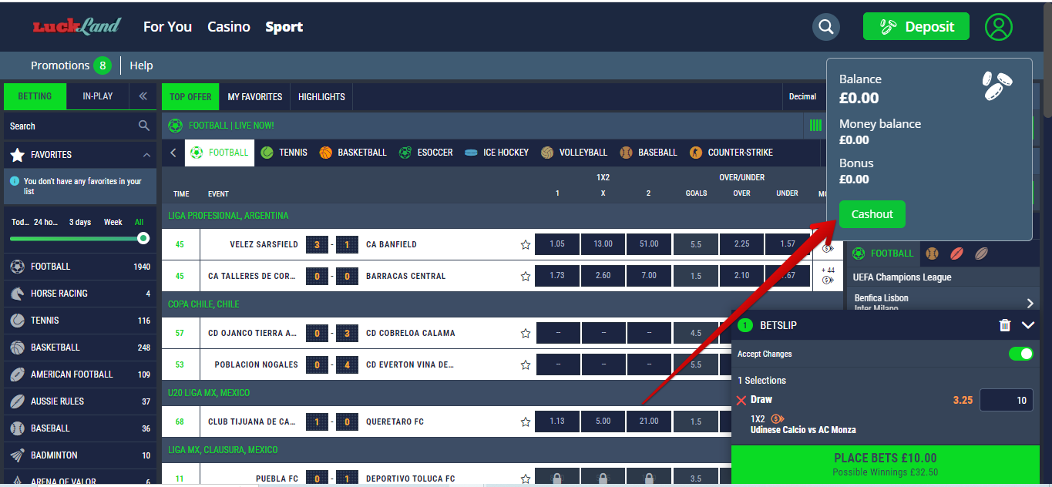Select the Esoccer sport icon tab
Screen dimensions: 1052x487
click(425, 153)
